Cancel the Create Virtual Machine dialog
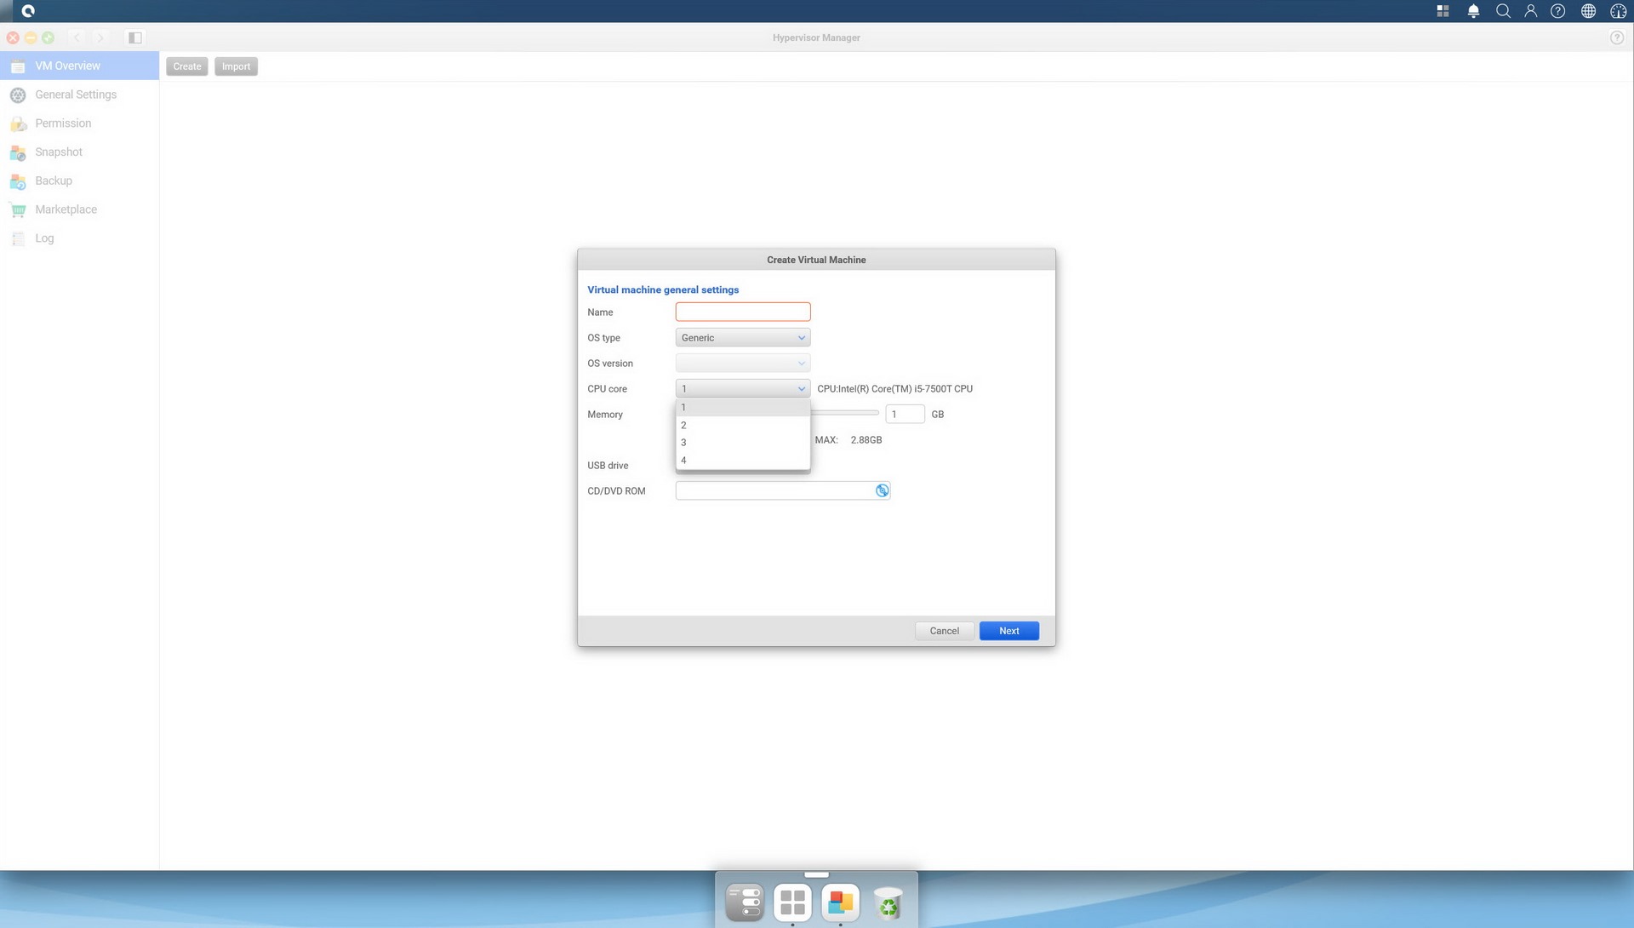Image resolution: width=1634 pixels, height=928 pixels. [944, 631]
